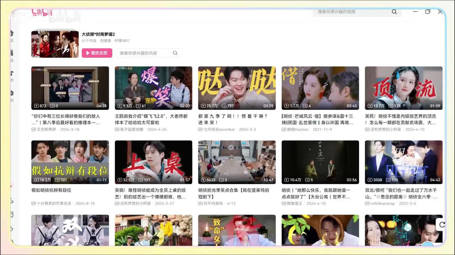The width and height of the screenshot is (455, 255).
Task: Click the creator name '柠檬0807'
Action: click(x=122, y=41)
